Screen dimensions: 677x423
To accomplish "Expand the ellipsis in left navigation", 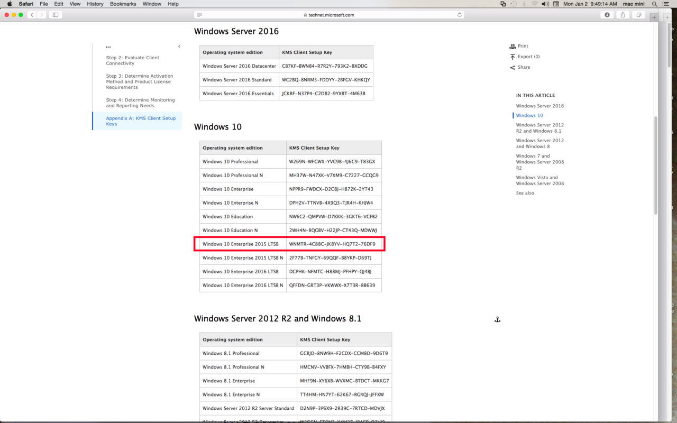I will tap(108, 47).
